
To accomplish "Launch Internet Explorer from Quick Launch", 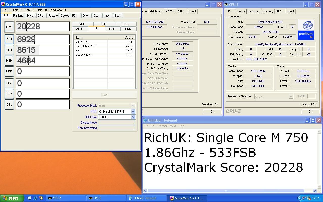I will click(x=35, y=198).
